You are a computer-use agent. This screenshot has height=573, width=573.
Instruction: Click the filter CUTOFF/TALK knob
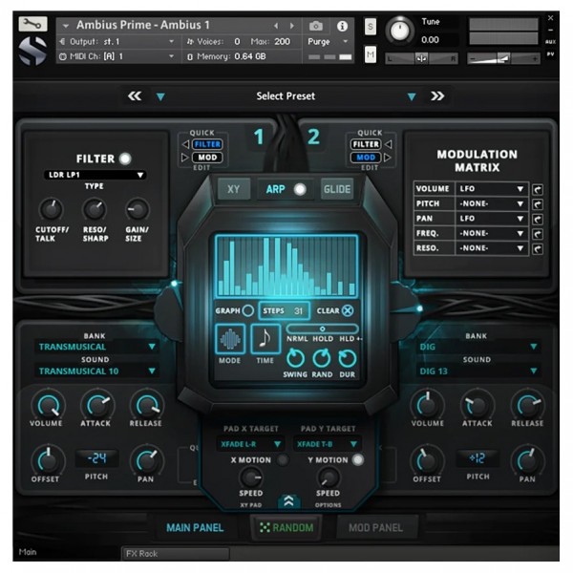[x=52, y=210]
